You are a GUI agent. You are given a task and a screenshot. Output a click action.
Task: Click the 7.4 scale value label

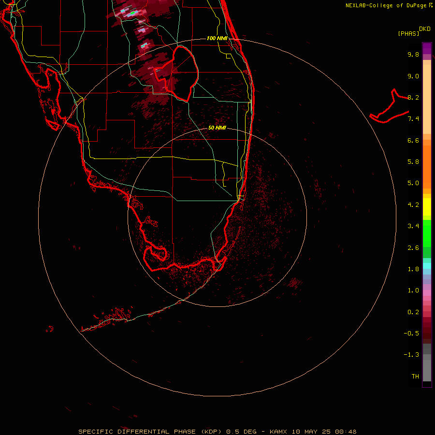(413, 119)
